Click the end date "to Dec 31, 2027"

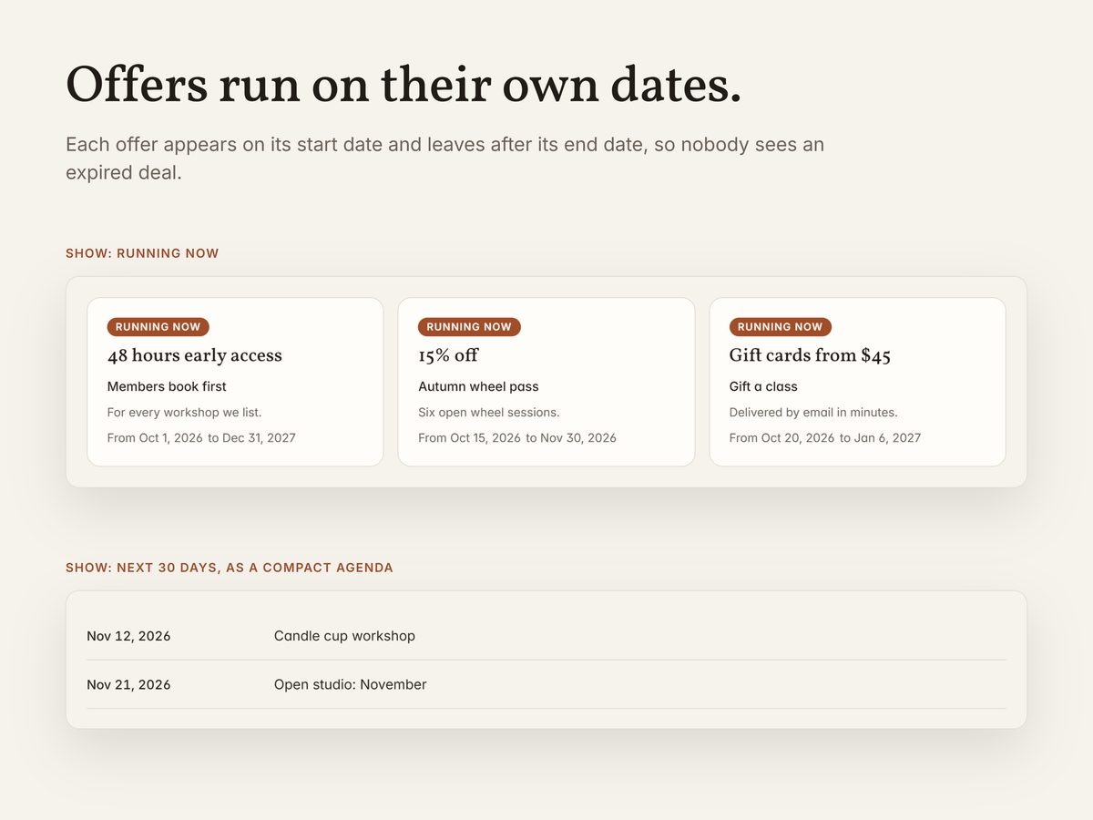click(251, 438)
